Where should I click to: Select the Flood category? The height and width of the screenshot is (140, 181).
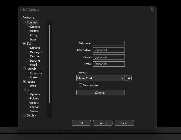(33, 65)
